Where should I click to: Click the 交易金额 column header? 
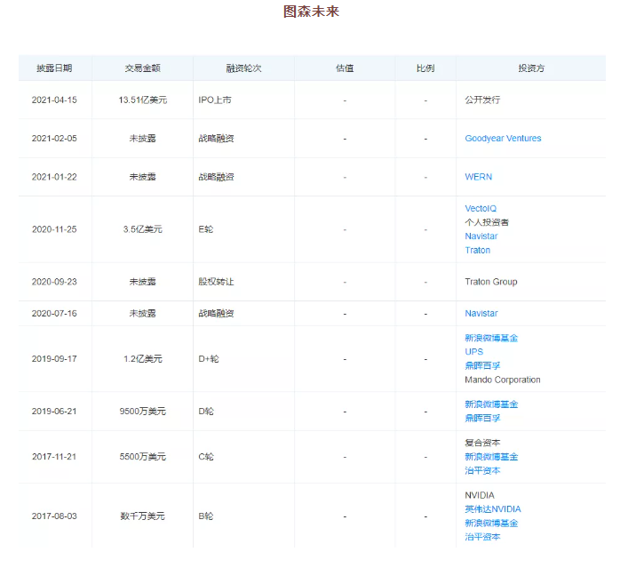coord(142,68)
